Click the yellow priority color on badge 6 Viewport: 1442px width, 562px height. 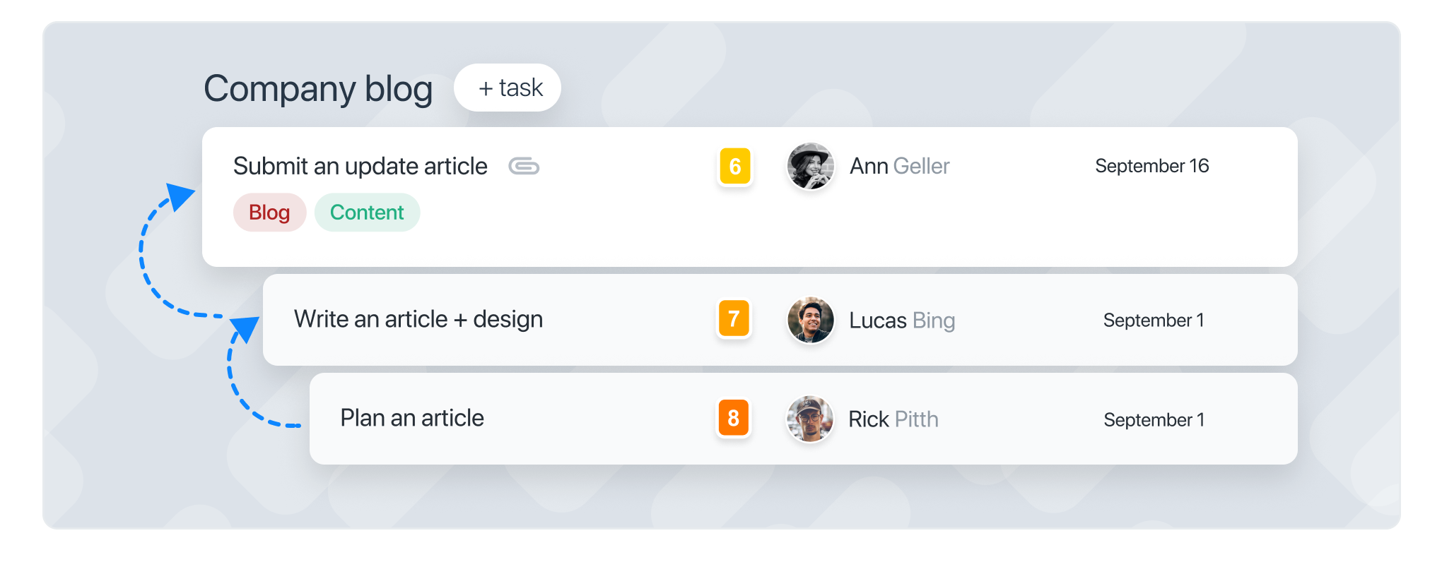click(x=735, y=167)
